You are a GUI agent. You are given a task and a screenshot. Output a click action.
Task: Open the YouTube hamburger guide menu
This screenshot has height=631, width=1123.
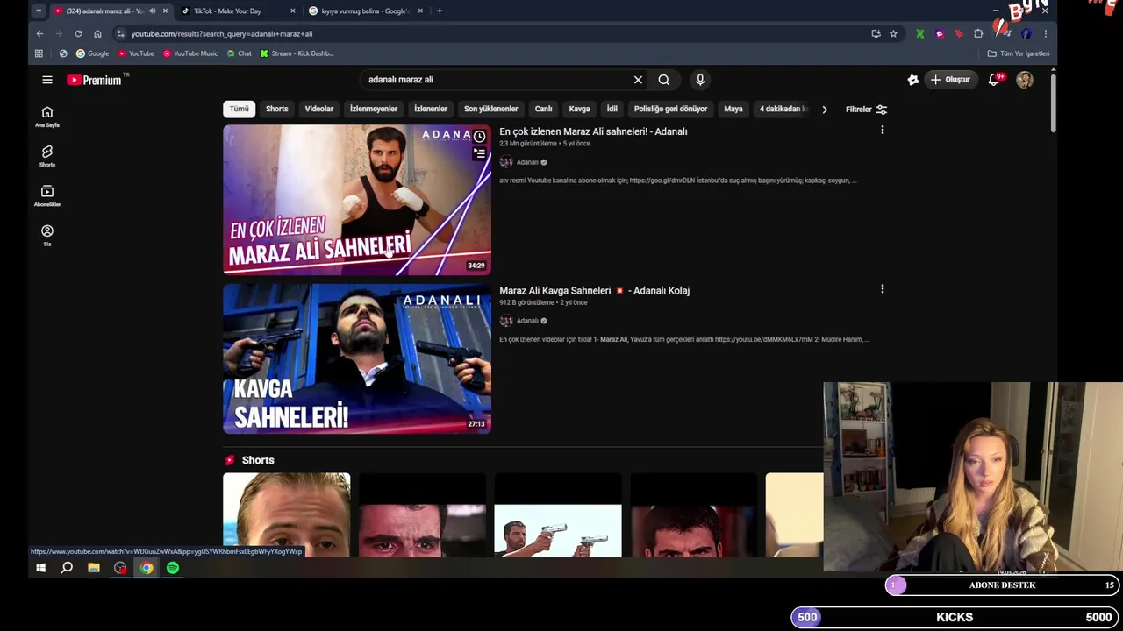pyautogui.click(x=47, y=80)
